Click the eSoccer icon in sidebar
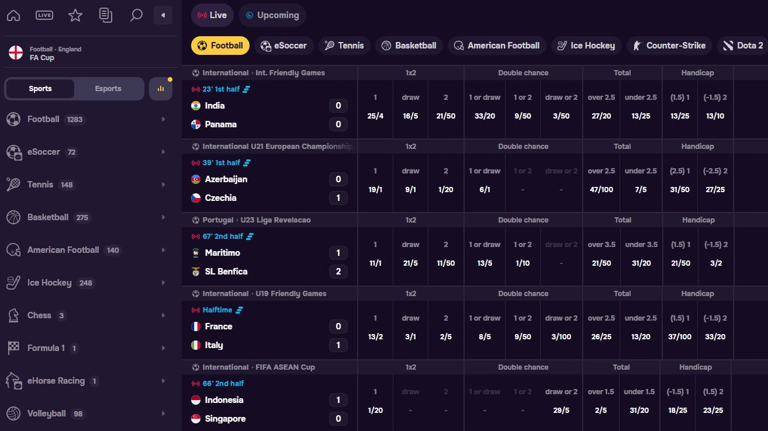The image size is (768, 431). [13, 152]
